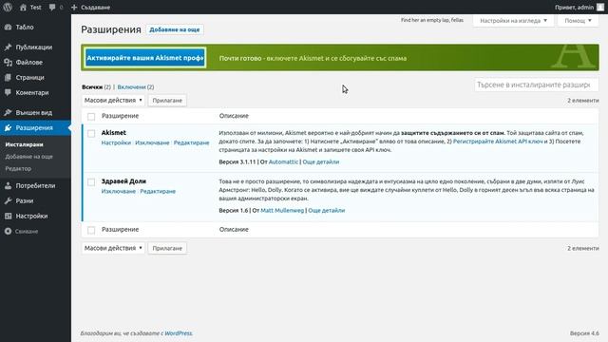This screenshot has height=342, width=608.
Task: Click the Разни wrench icon
Action: (9, 200)
